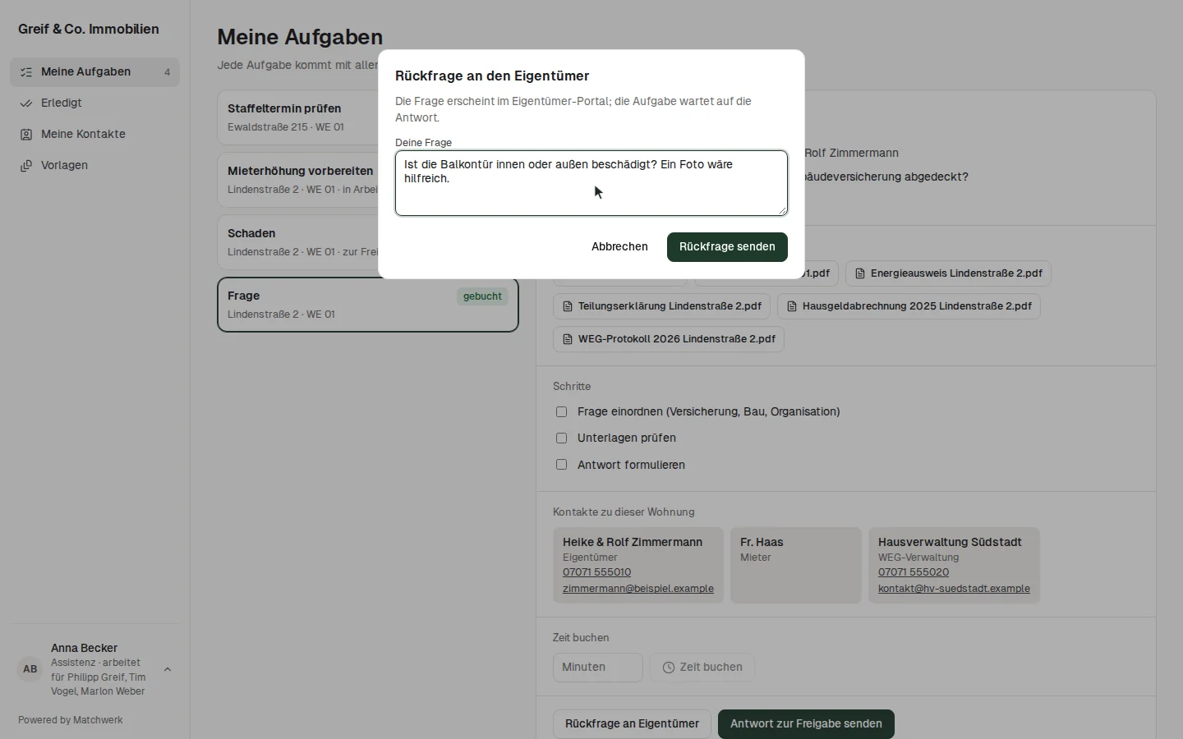Check the Frage einordnen step
Screen dimensions: 1183x739
(562, 412)
